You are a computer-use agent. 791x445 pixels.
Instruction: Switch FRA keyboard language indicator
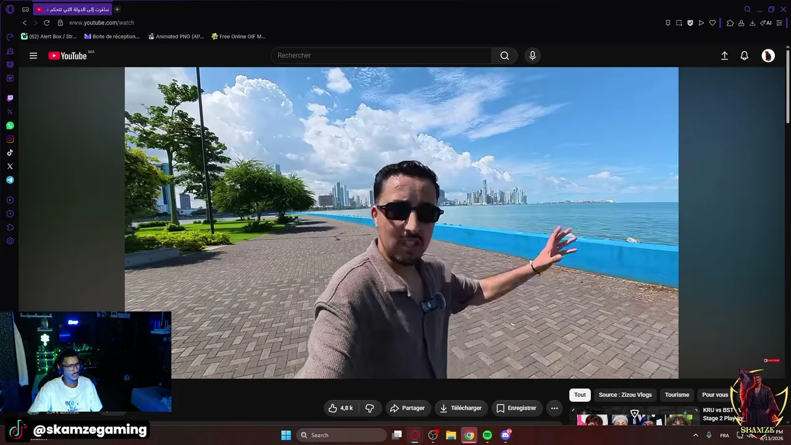click(724, 435)
